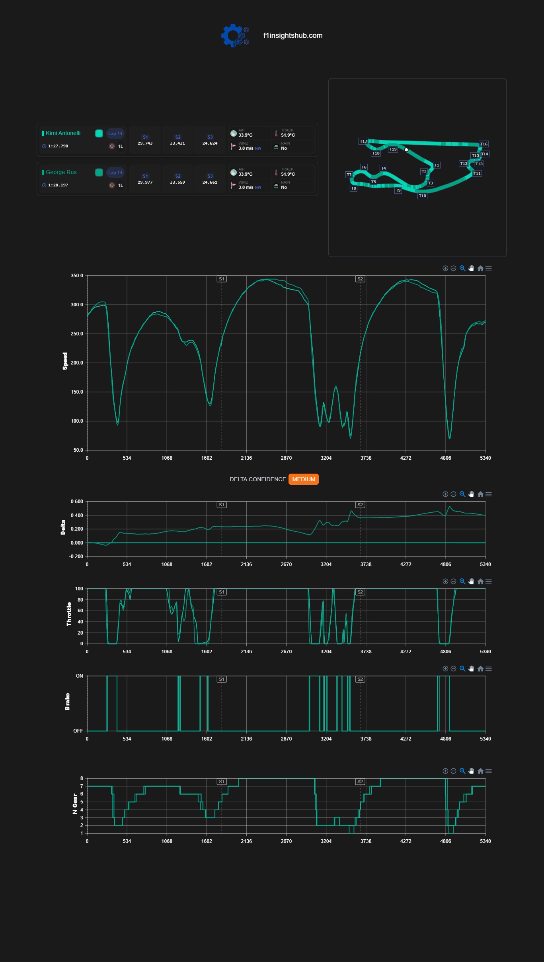The image size is (544, 962).
Task: Click turn label T8 on track map
Action: pyautogui.click(x=353, y=188)
